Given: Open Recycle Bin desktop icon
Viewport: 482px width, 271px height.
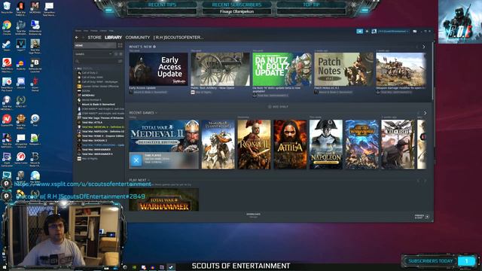Looking at the screenshot, I should coord(7,7).
